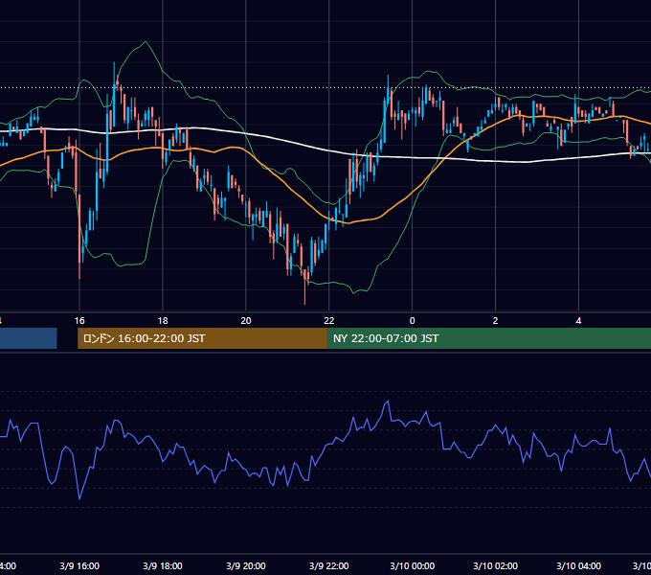Click the "3/10 02:00" date label

click(495, 565)
